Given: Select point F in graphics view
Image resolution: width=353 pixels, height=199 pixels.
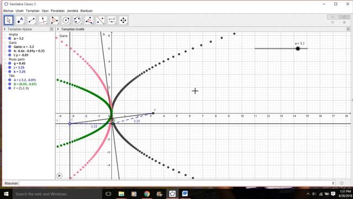Looking at the screenshot, I should pyautogui.click(x=153, y=113).
